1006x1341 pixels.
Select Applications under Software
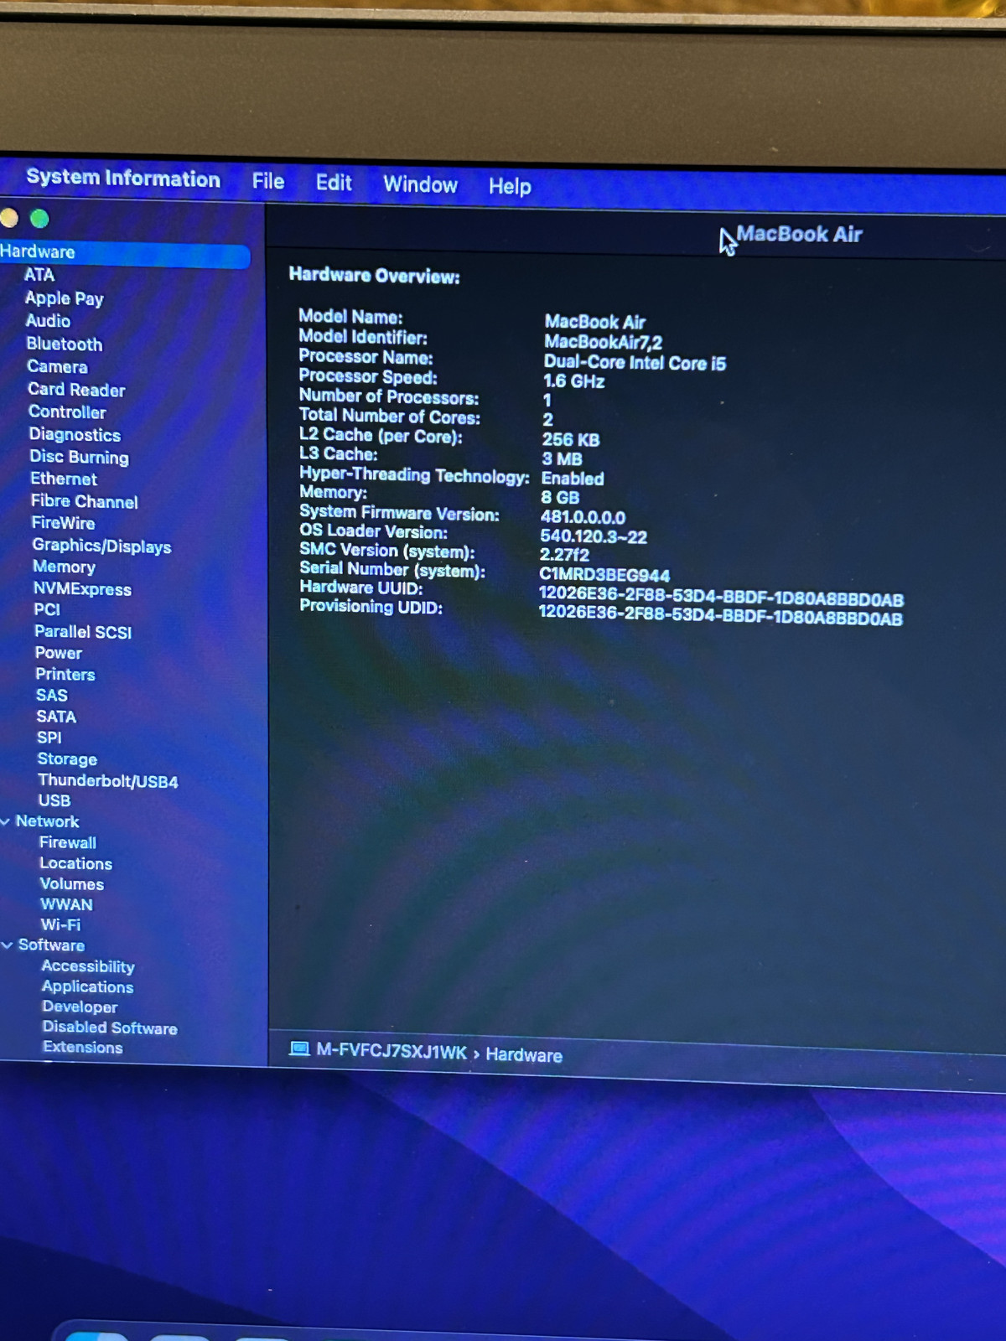point(88,987)
